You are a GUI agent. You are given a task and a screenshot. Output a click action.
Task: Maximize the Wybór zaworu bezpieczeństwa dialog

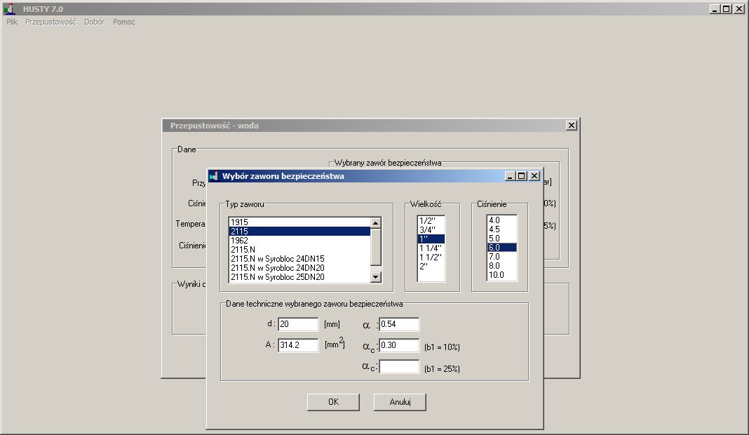tap(521, 176)
